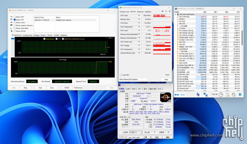Click the chip icon beside CPU [#0] AMD Ryzen
This screenshot has height=144, width=247.
tap(178, 14)
